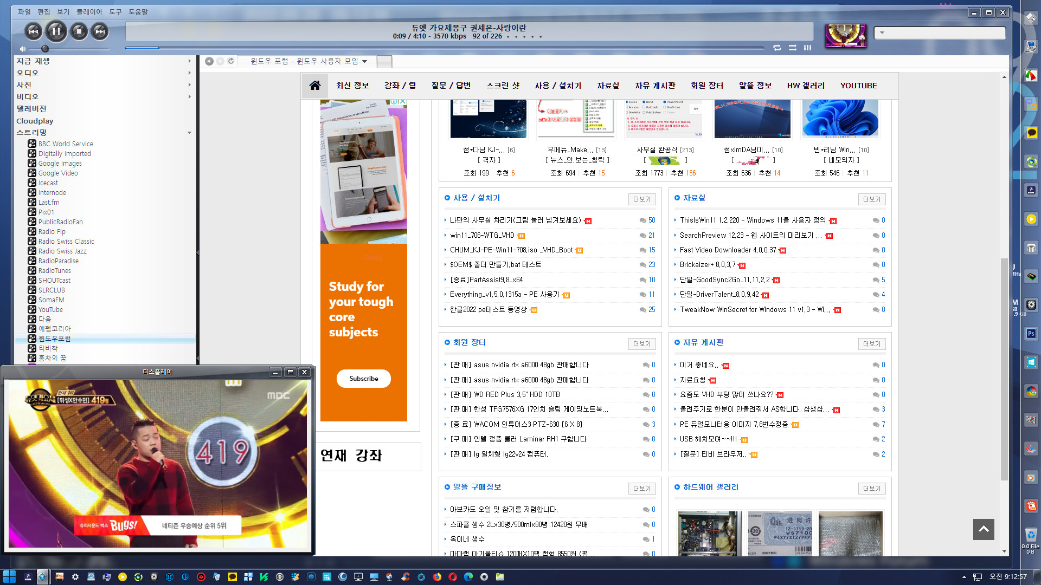
Task: Open the search dropdown field at top right
Action: click(x=940, y=32)
